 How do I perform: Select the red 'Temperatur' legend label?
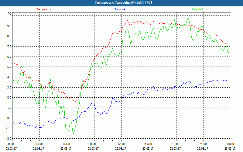(x=44, y=9)
